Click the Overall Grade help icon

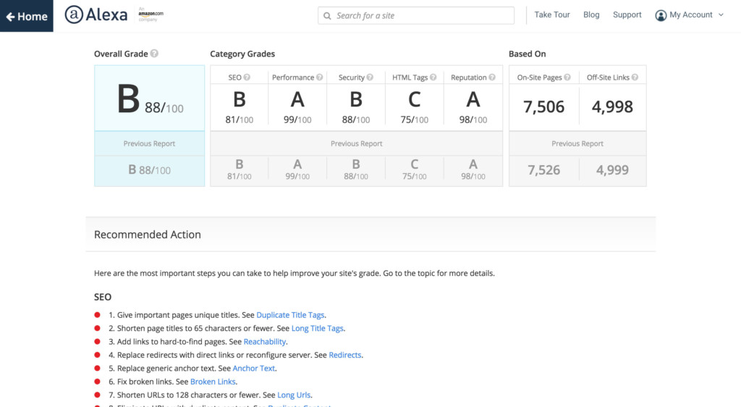[155, 54]
